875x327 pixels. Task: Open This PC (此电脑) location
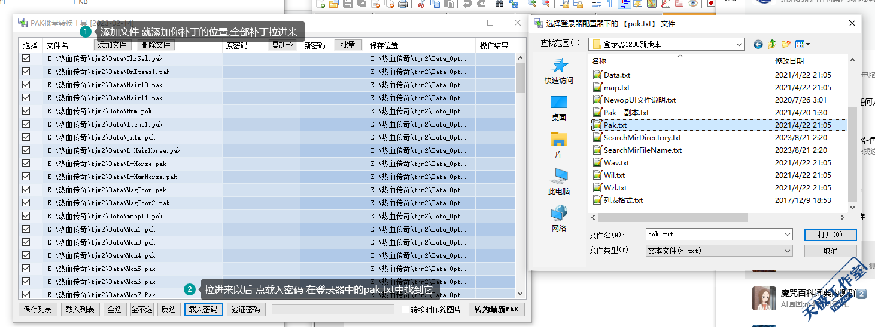click(558, 182)
